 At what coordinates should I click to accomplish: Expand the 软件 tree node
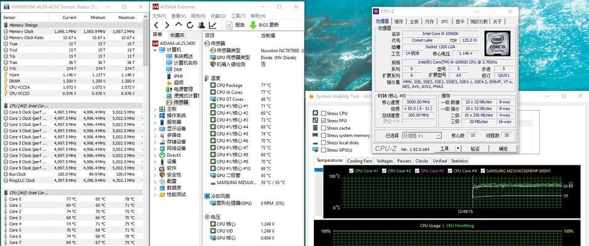(155, 168)
